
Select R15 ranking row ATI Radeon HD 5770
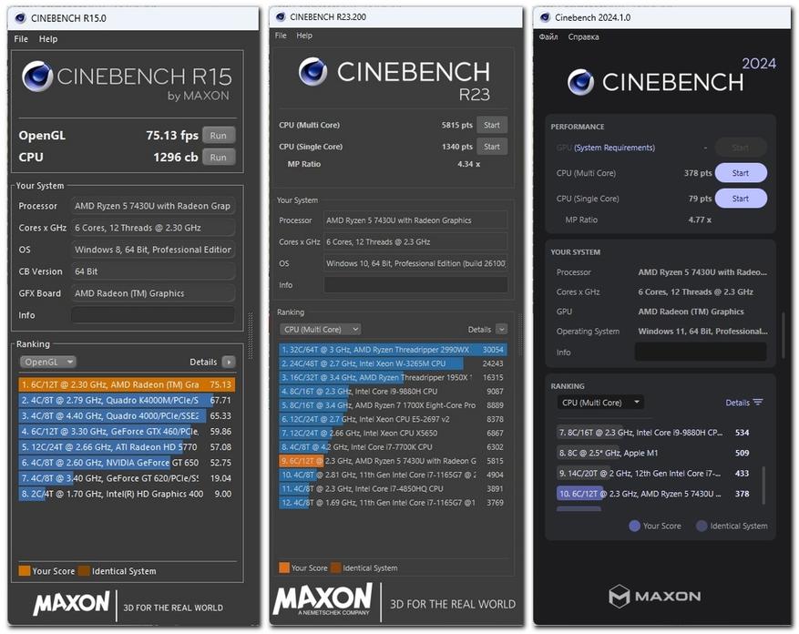127,447
